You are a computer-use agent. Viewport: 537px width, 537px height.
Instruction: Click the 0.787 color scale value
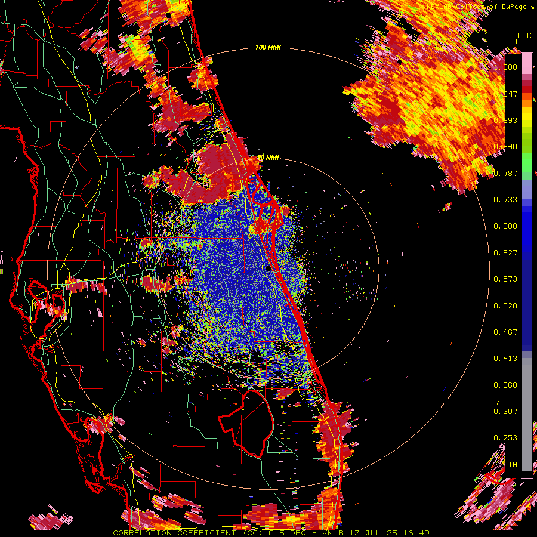[x=505, y=173]
